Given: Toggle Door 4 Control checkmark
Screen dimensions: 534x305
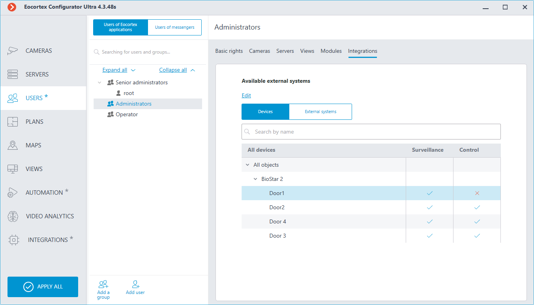Looking at the screenshot, I should tap(477, 221).
